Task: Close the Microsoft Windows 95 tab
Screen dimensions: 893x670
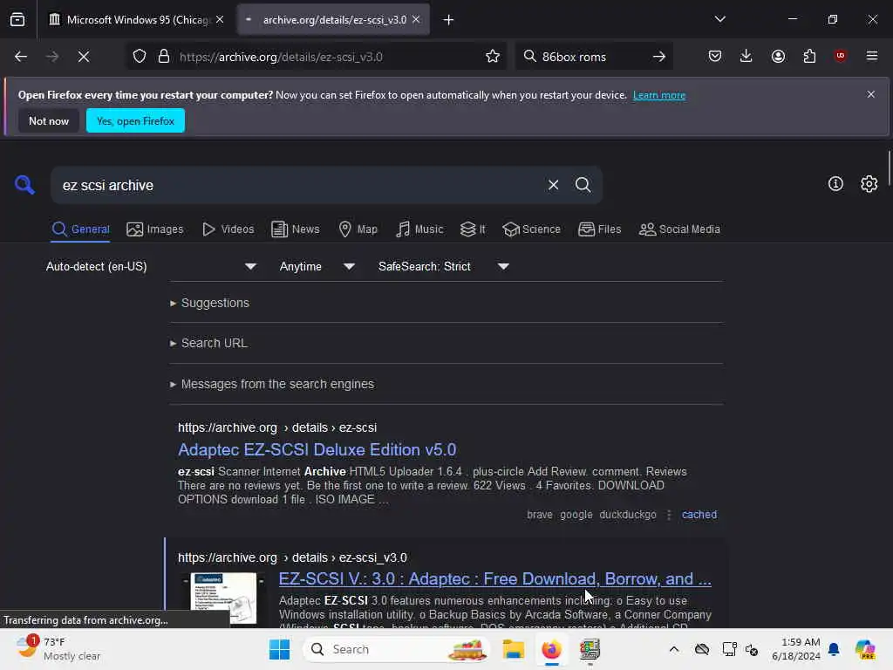Action: coord(220,19)
